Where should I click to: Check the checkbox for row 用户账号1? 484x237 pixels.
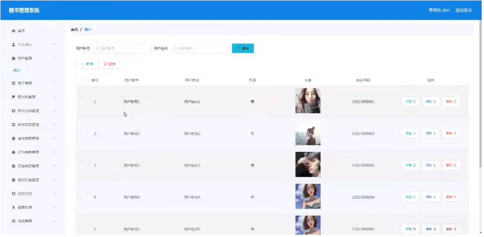82,101
